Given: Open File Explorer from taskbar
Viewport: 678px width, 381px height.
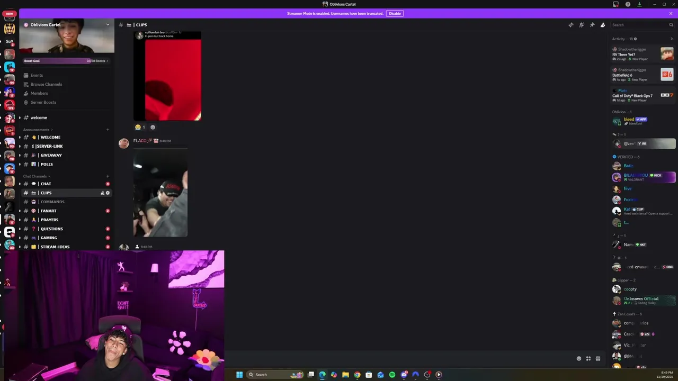Looking at the screenshot, I should coord(345,375).
